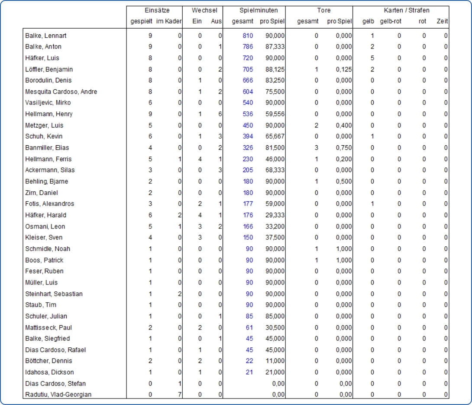This screenshot has width=472, height=405.
Task: Click the name Fotis, Alexandros
Action: 50,204
